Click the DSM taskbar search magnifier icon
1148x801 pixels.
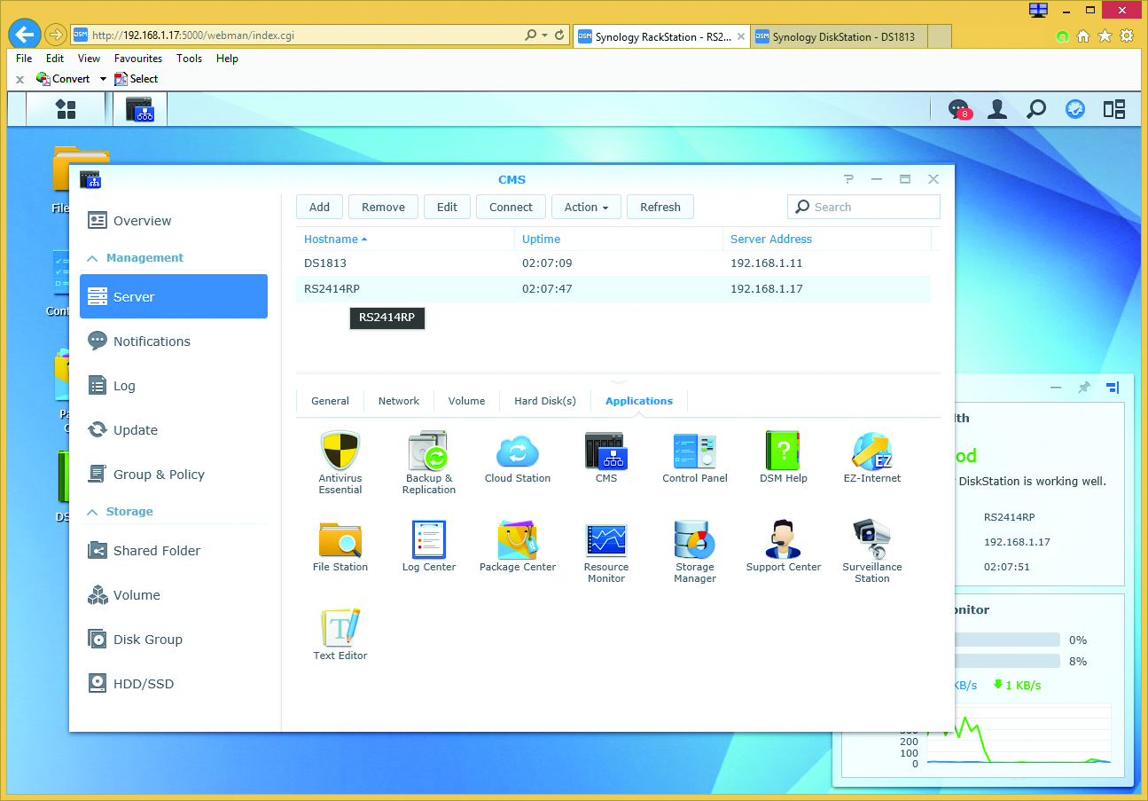click(x=1035, y=109)
